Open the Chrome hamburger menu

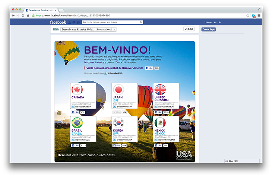[x=259, y=16]
